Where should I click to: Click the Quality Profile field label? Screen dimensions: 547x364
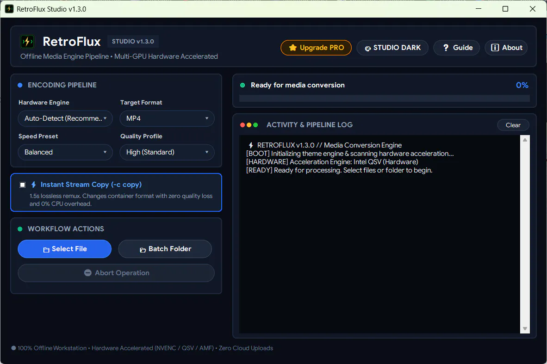coord(141,136)
